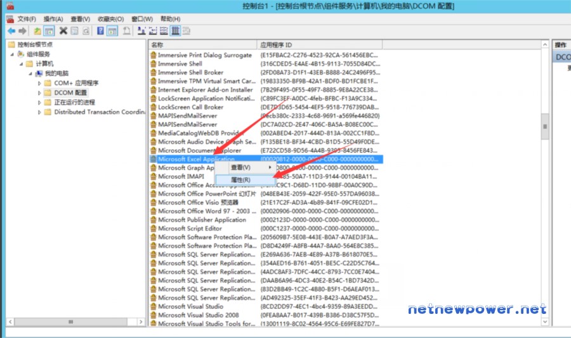Click the 操作 pane header
Image resolution: width=571 pixels, height=338 pixels.
coord(561,45)
